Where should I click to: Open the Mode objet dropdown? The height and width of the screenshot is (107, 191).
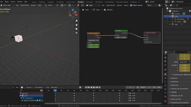(x=7, y=5)
